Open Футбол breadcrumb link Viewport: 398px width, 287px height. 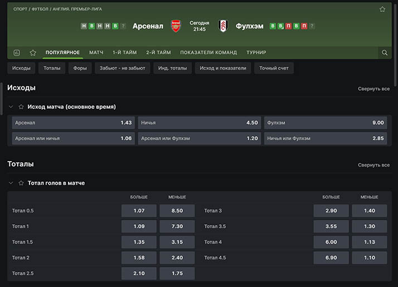click(x=40, y=9)
